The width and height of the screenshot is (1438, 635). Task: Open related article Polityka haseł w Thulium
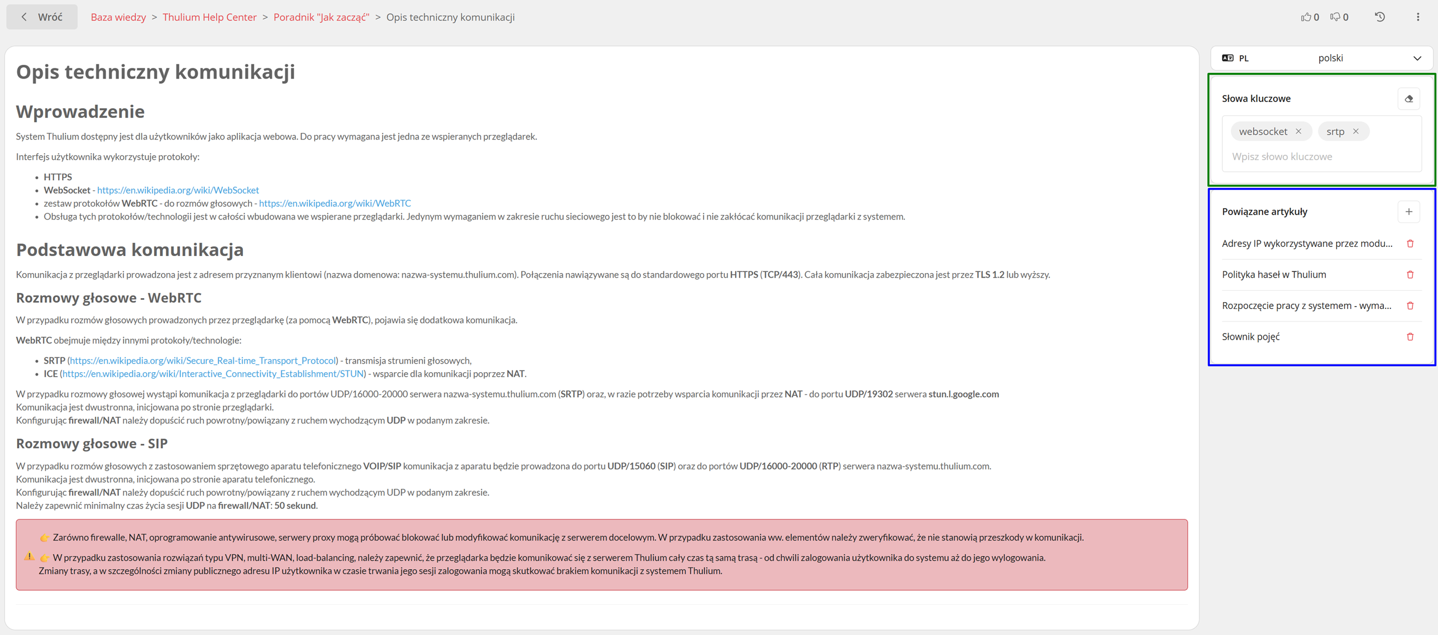coord(1274,275)
